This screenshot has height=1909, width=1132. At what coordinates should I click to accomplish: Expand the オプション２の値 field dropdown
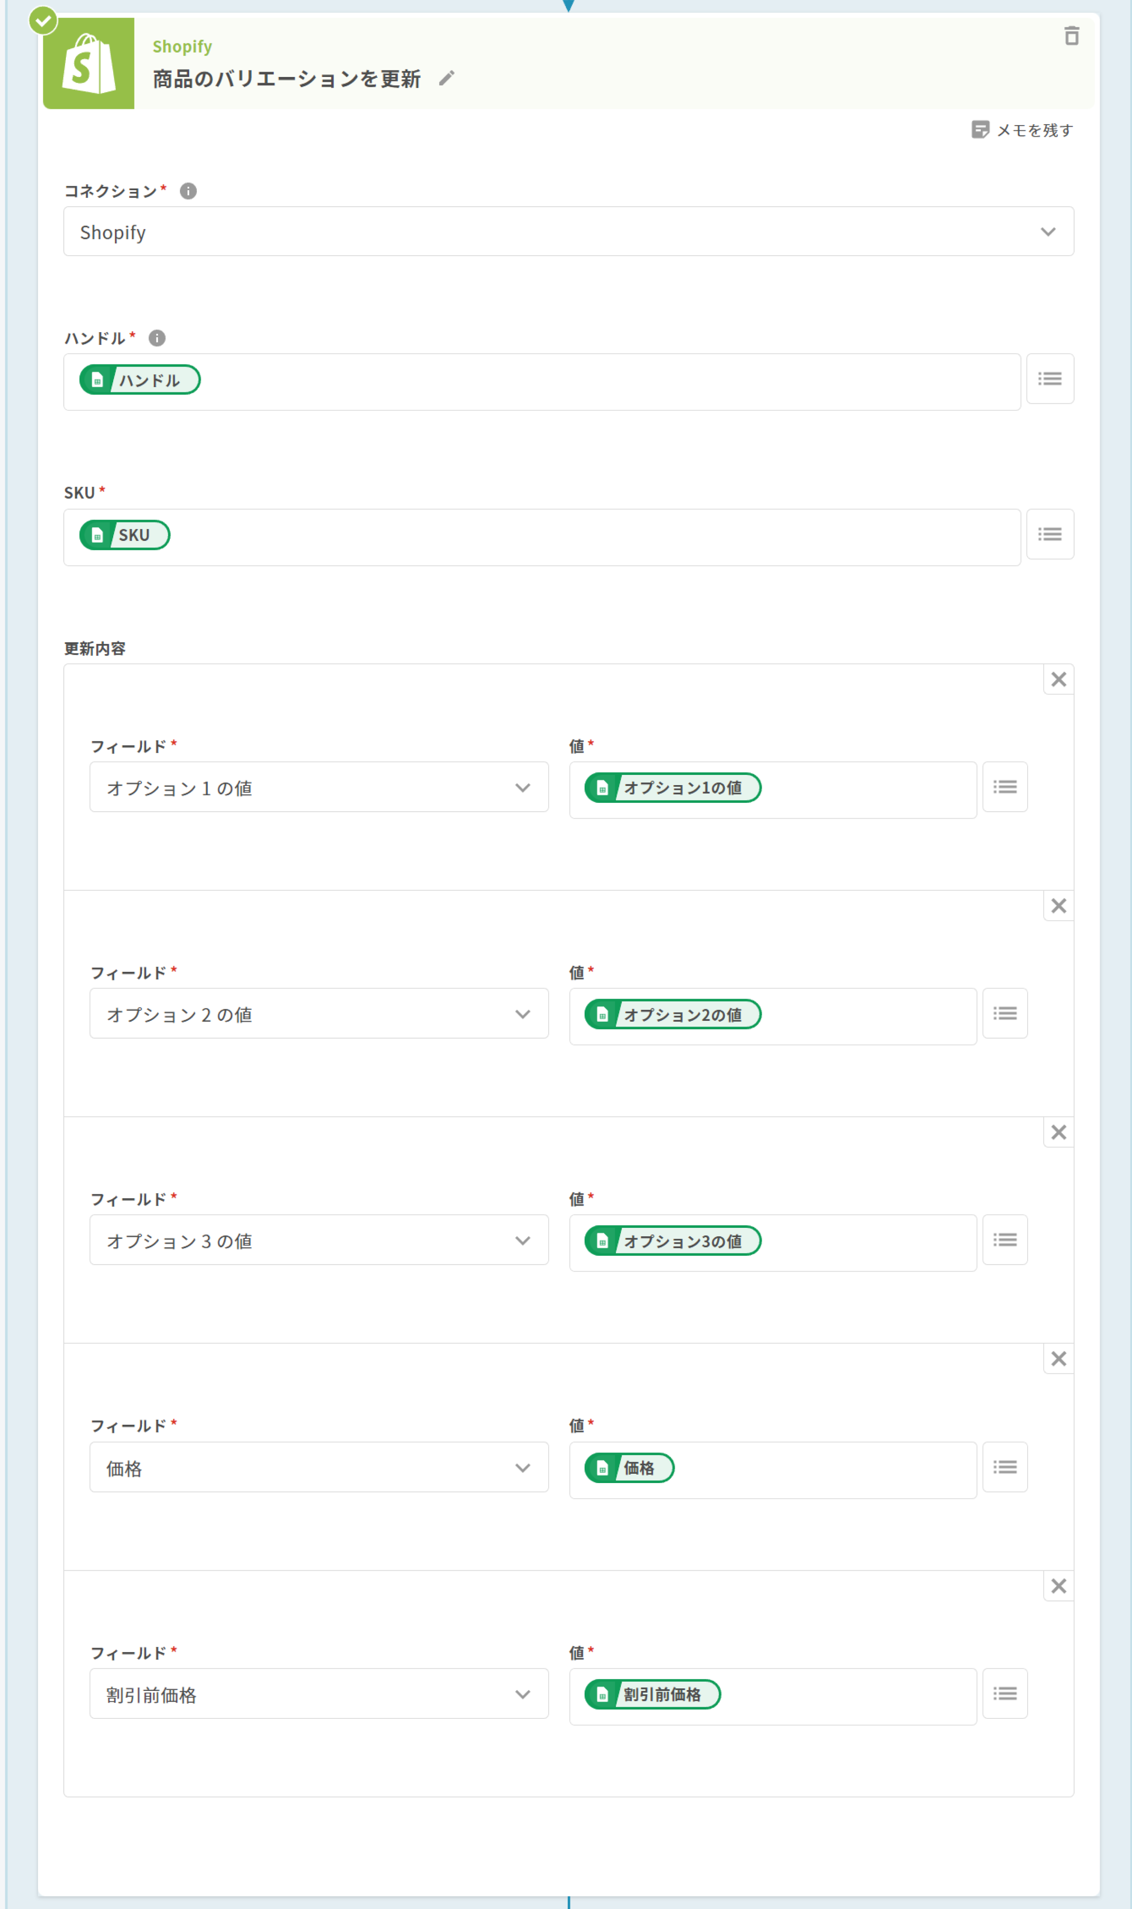click(x=319, y=1014)
